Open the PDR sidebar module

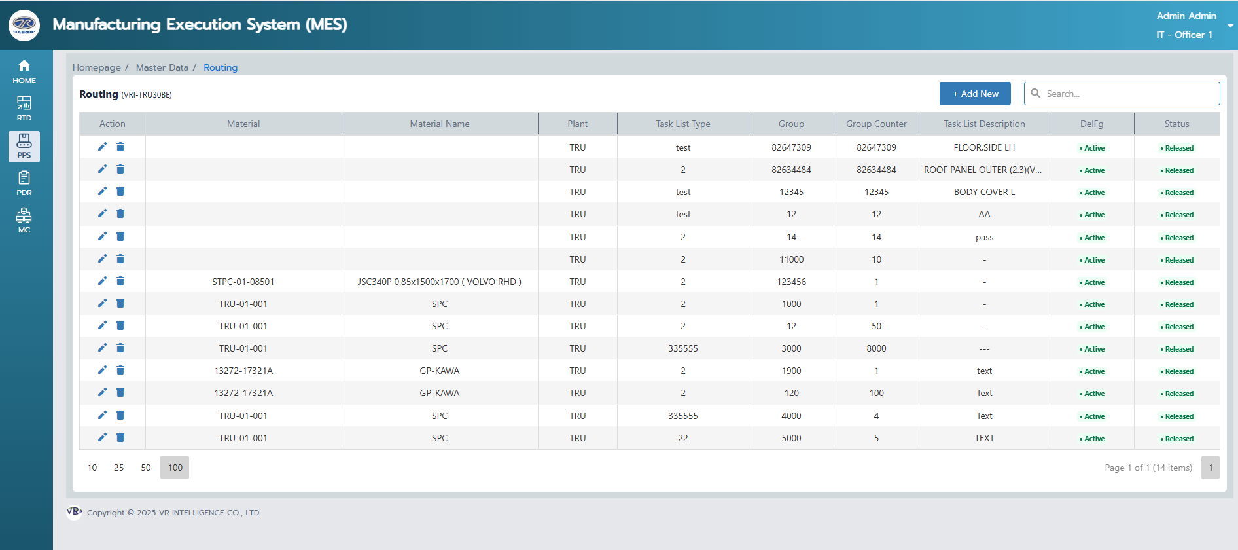point(24,183)
